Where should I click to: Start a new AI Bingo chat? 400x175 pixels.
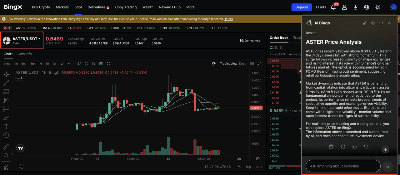coord(381,23)
